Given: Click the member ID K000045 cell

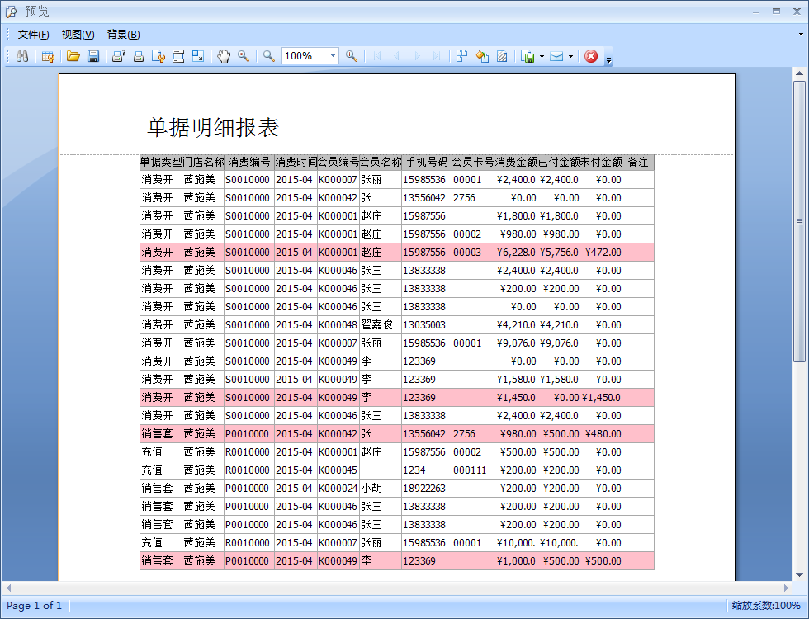Looking at the screenshot, I should pyautogui.click(x=338, y=470).
